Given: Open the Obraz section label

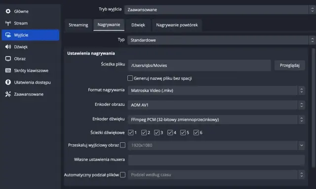Looking at the screenshot, I should coord(20,59).
